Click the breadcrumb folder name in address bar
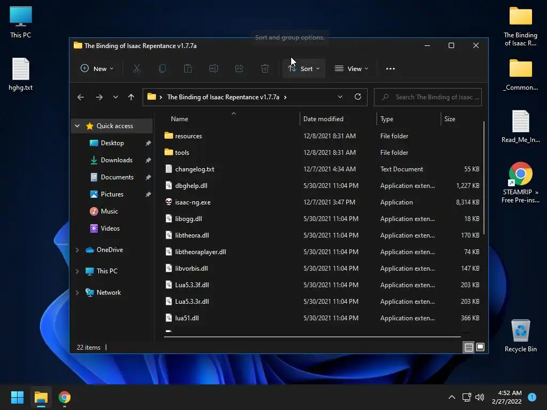Viewport: 547px width, 410px height. pos(223,97)
